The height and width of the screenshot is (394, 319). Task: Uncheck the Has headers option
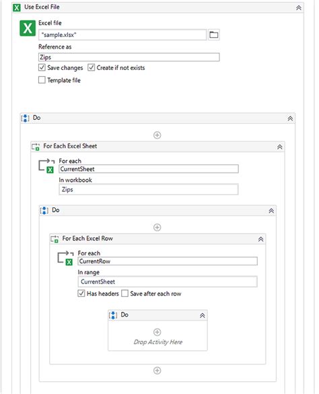81,294
